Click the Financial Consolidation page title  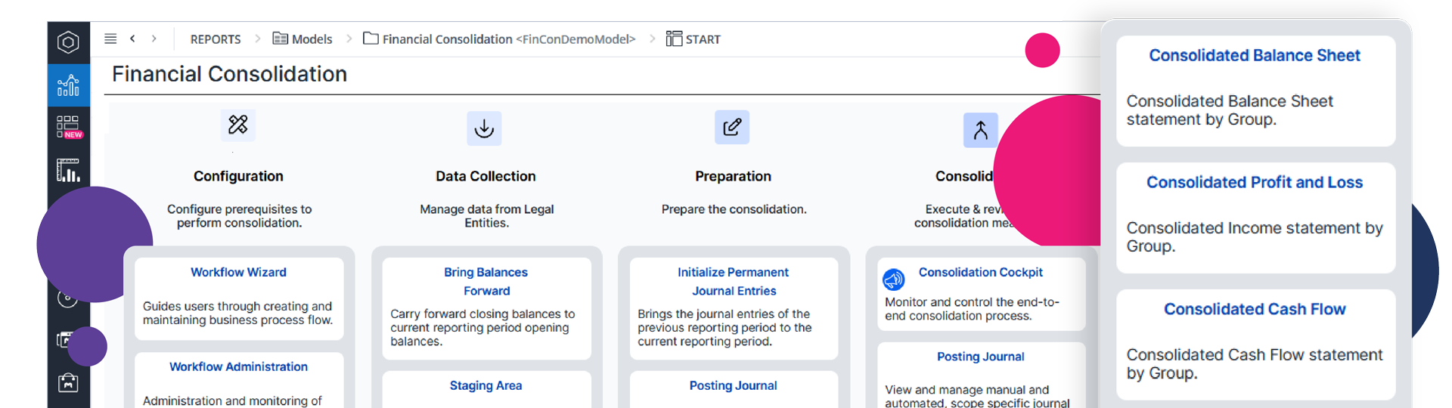(x=230, y=74)
